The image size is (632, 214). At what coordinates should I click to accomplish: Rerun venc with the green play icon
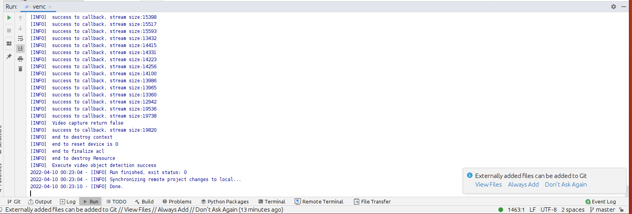(x=9, y=18)
